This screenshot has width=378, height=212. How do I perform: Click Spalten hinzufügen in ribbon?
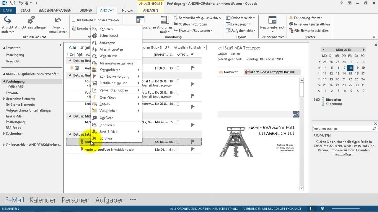190,24
